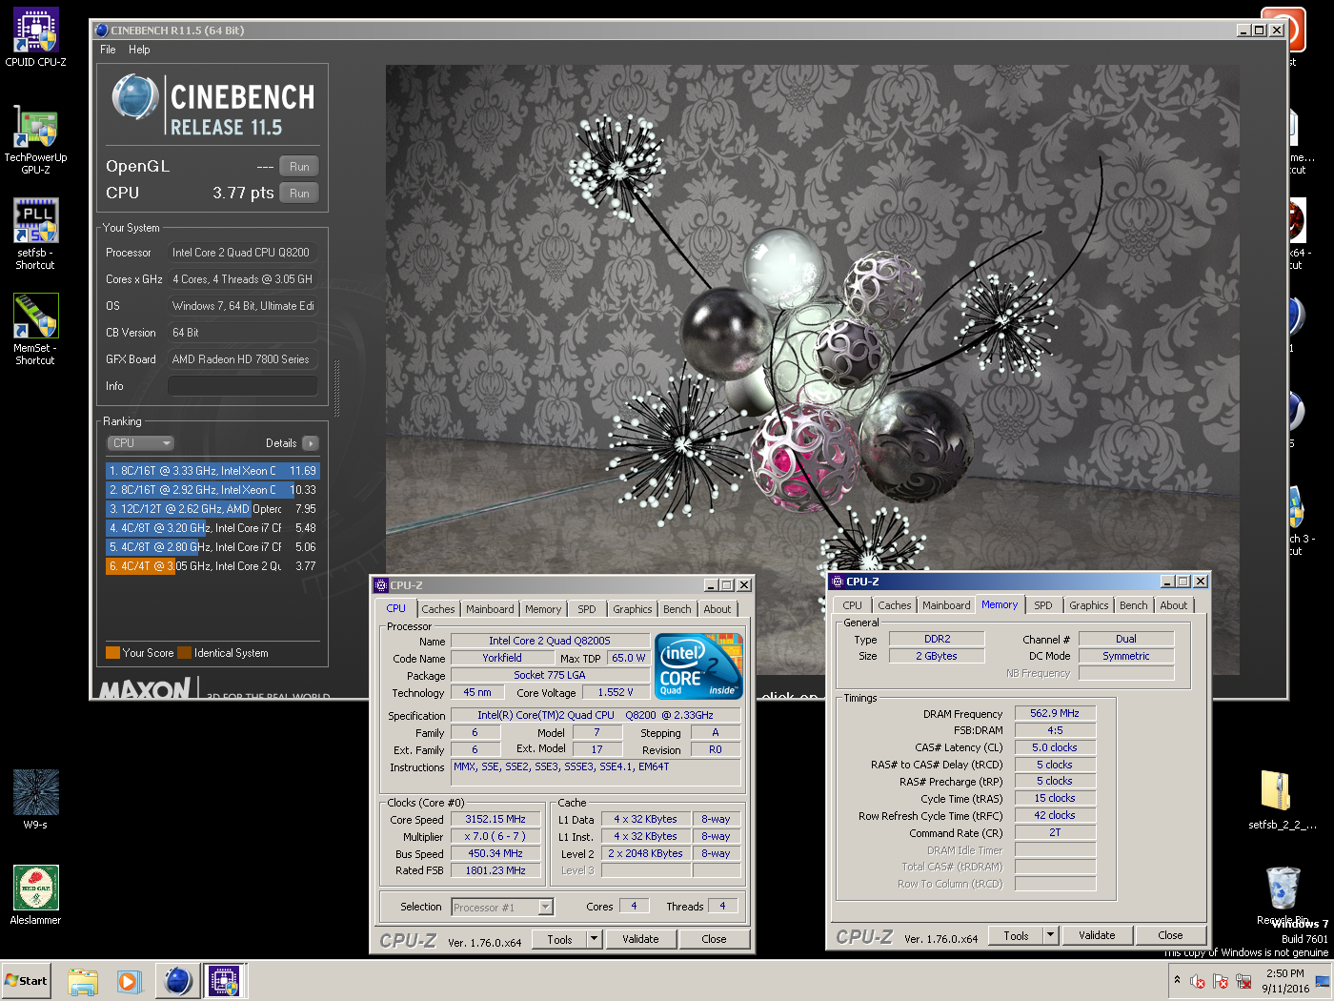
Task: Click the ranking Details arrow button
Action: [311, 443]
